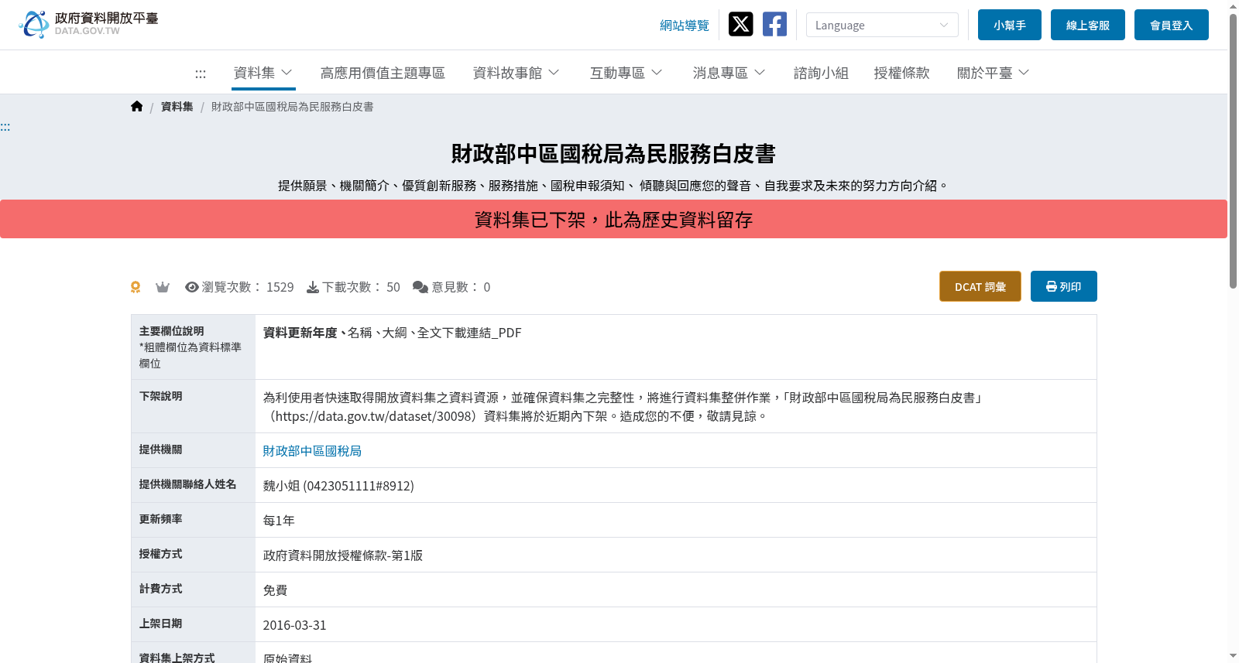Expand the 資料故事館 menu
1239x663 pixels.
[x=517, y=73]
